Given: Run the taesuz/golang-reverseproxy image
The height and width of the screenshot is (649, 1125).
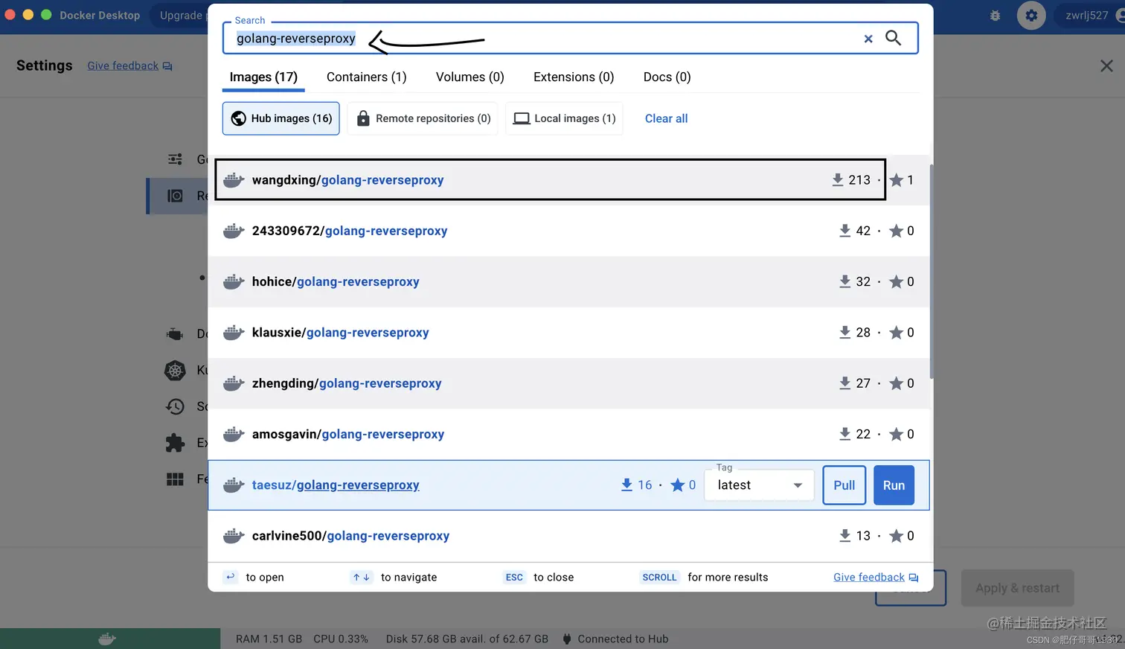Looking at the screenshot, I should pyautogui.click(x=894, y=485).
